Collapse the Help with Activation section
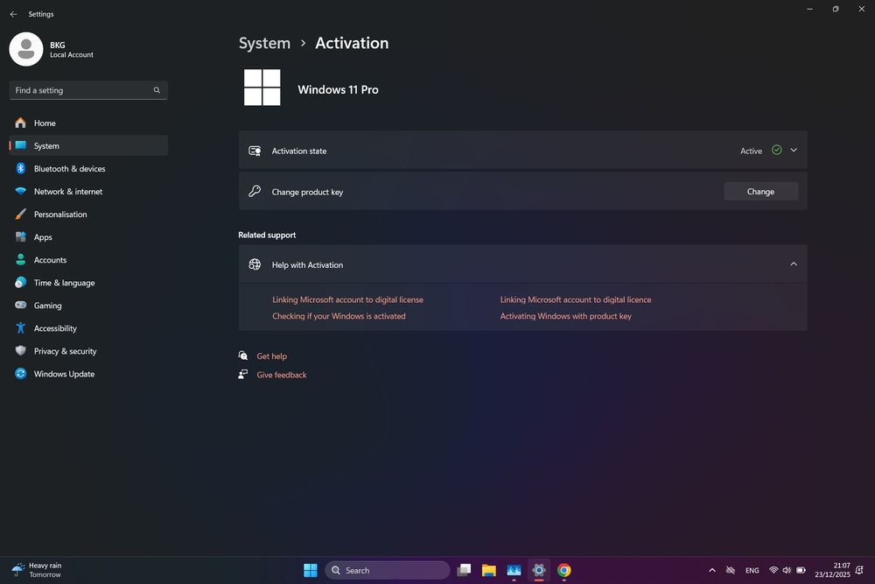This screenshot has height=584, width=875. [x=794, y=264]
